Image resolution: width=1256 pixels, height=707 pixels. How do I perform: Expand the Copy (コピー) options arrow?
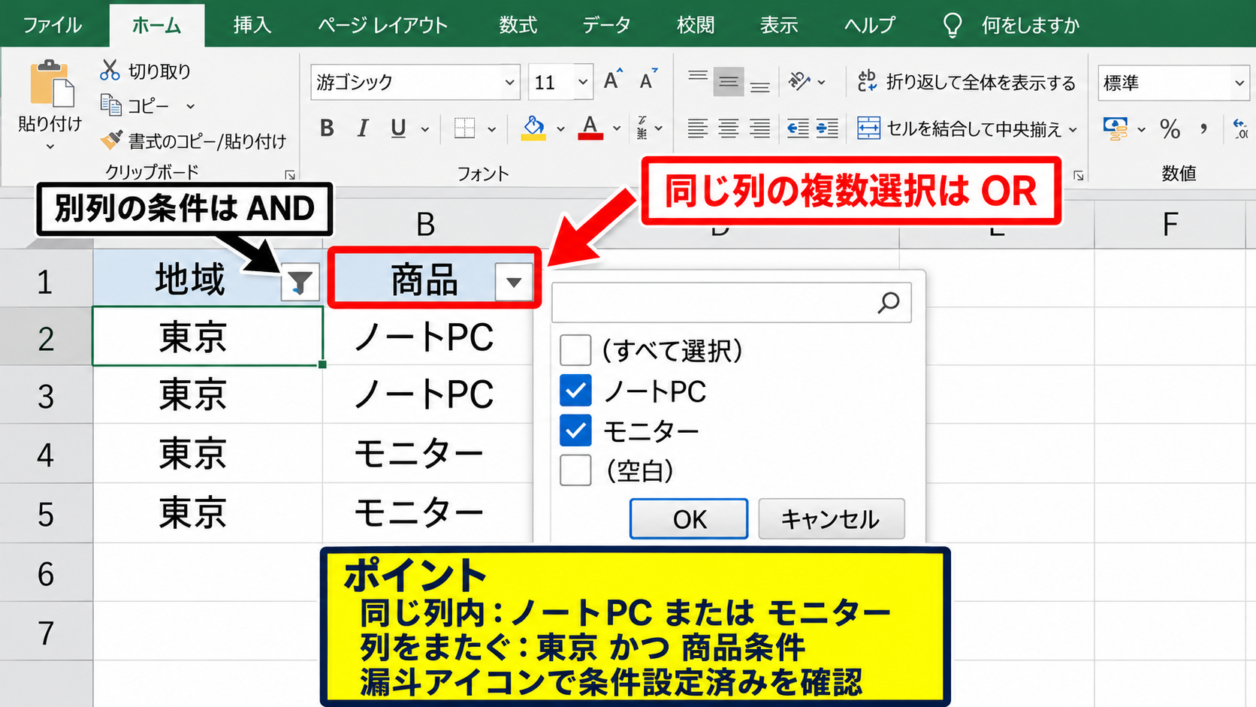coord(190,106)
